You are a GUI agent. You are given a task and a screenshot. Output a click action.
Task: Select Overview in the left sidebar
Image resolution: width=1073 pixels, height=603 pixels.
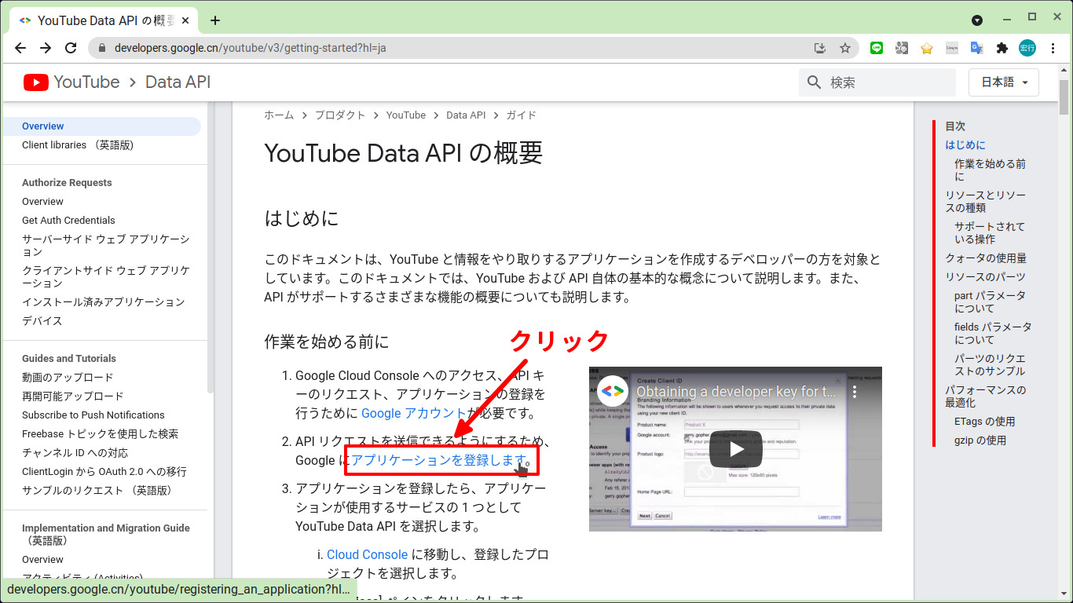(x=42, y=126)
